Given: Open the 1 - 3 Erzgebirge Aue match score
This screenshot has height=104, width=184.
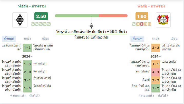Looking at the screenshot, I should coord(27,48).
